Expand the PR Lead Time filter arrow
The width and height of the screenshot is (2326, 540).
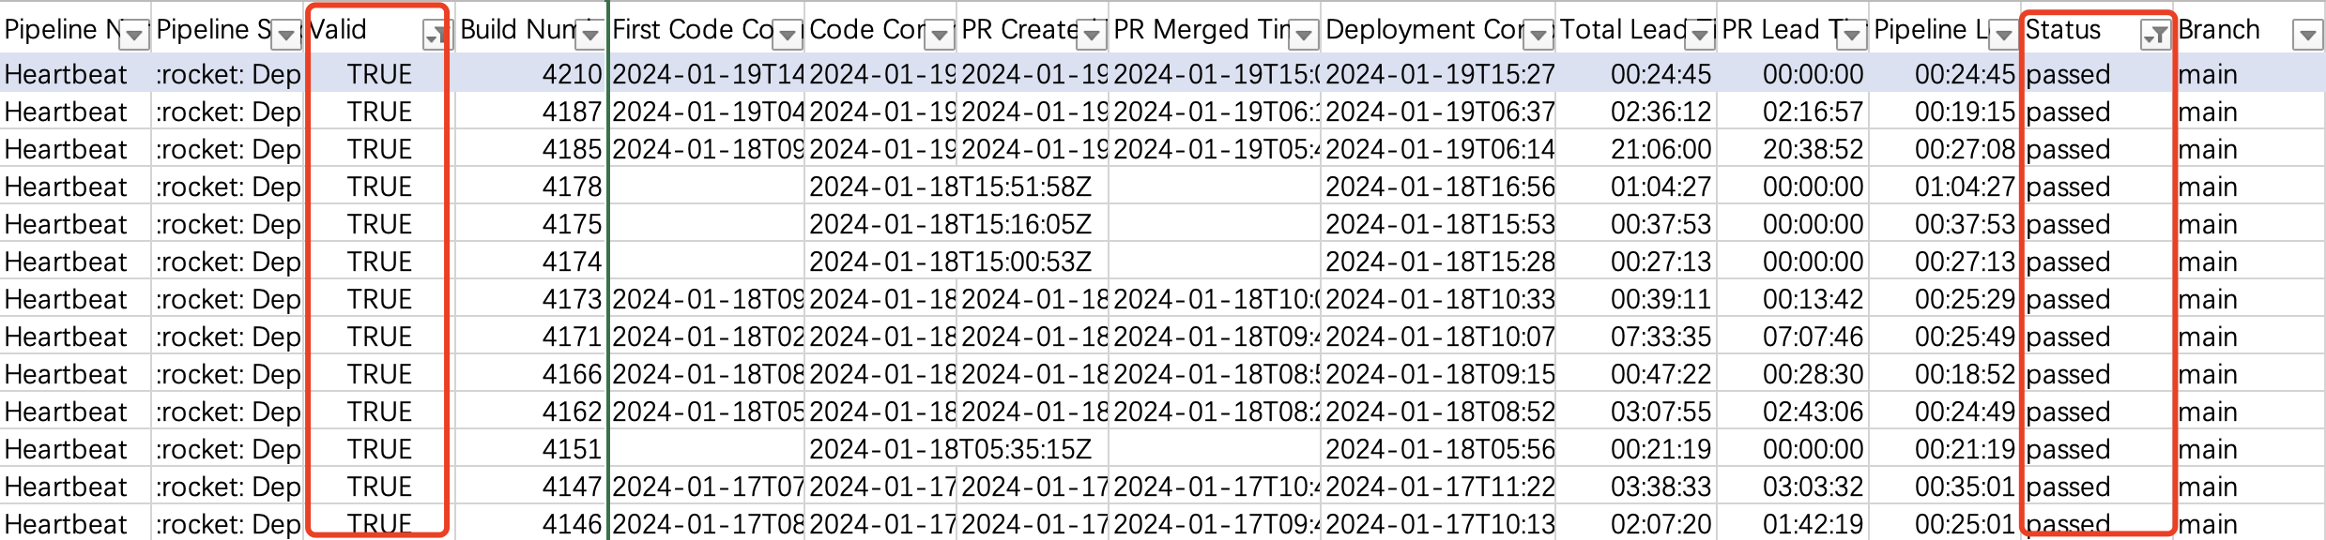click(1852, 36)
